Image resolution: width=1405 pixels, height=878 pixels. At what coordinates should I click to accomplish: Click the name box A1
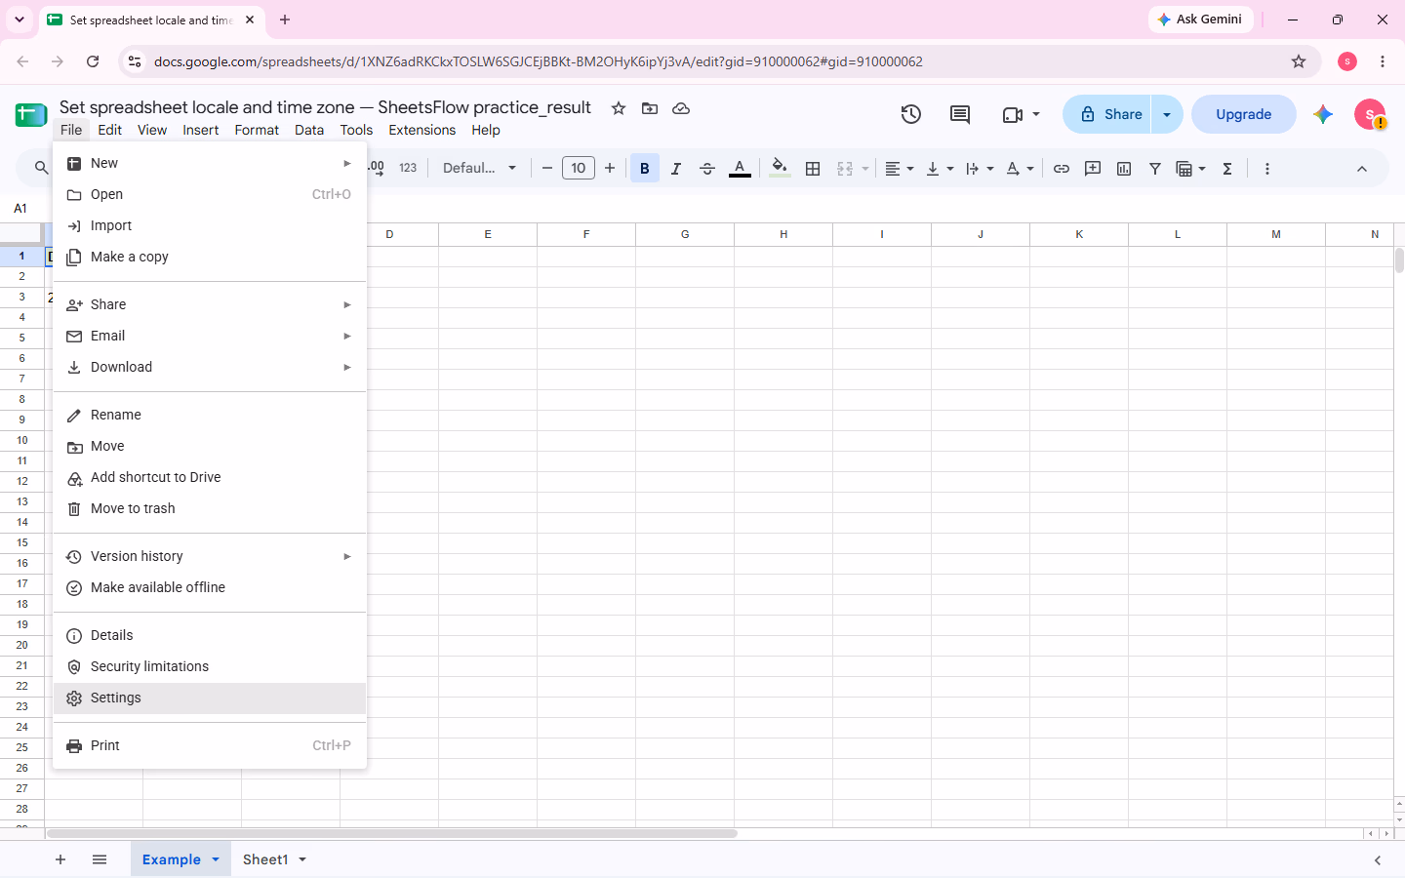point(20,208)
